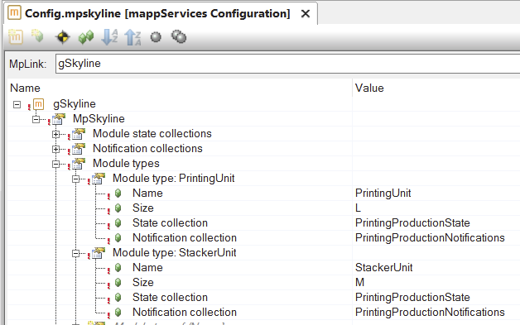Collapse the Module types node
Viewport: 520px width, 325px height.
click(56, 164)
